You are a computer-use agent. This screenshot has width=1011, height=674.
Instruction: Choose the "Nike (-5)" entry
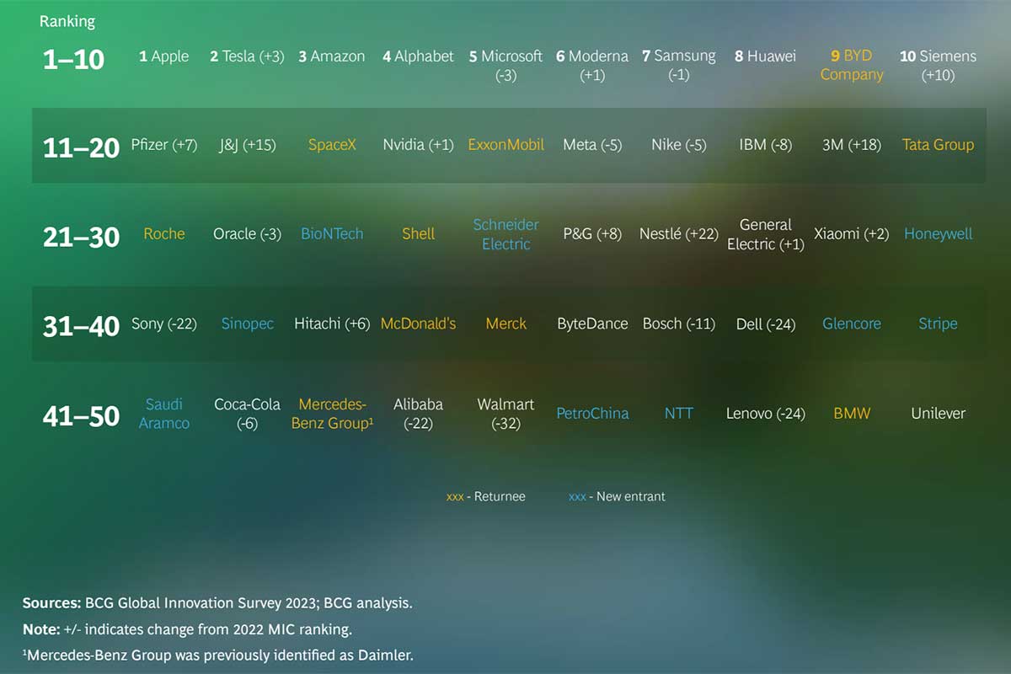coord(678,145)
